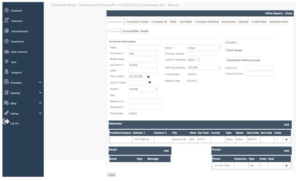Screen dimensions: 296x181
Task: Open the Date Of Death calendar picker
Action: click(149, 82)
